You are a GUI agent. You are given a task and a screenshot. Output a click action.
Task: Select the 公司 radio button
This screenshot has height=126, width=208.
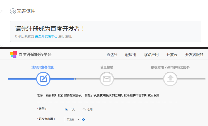84,109
